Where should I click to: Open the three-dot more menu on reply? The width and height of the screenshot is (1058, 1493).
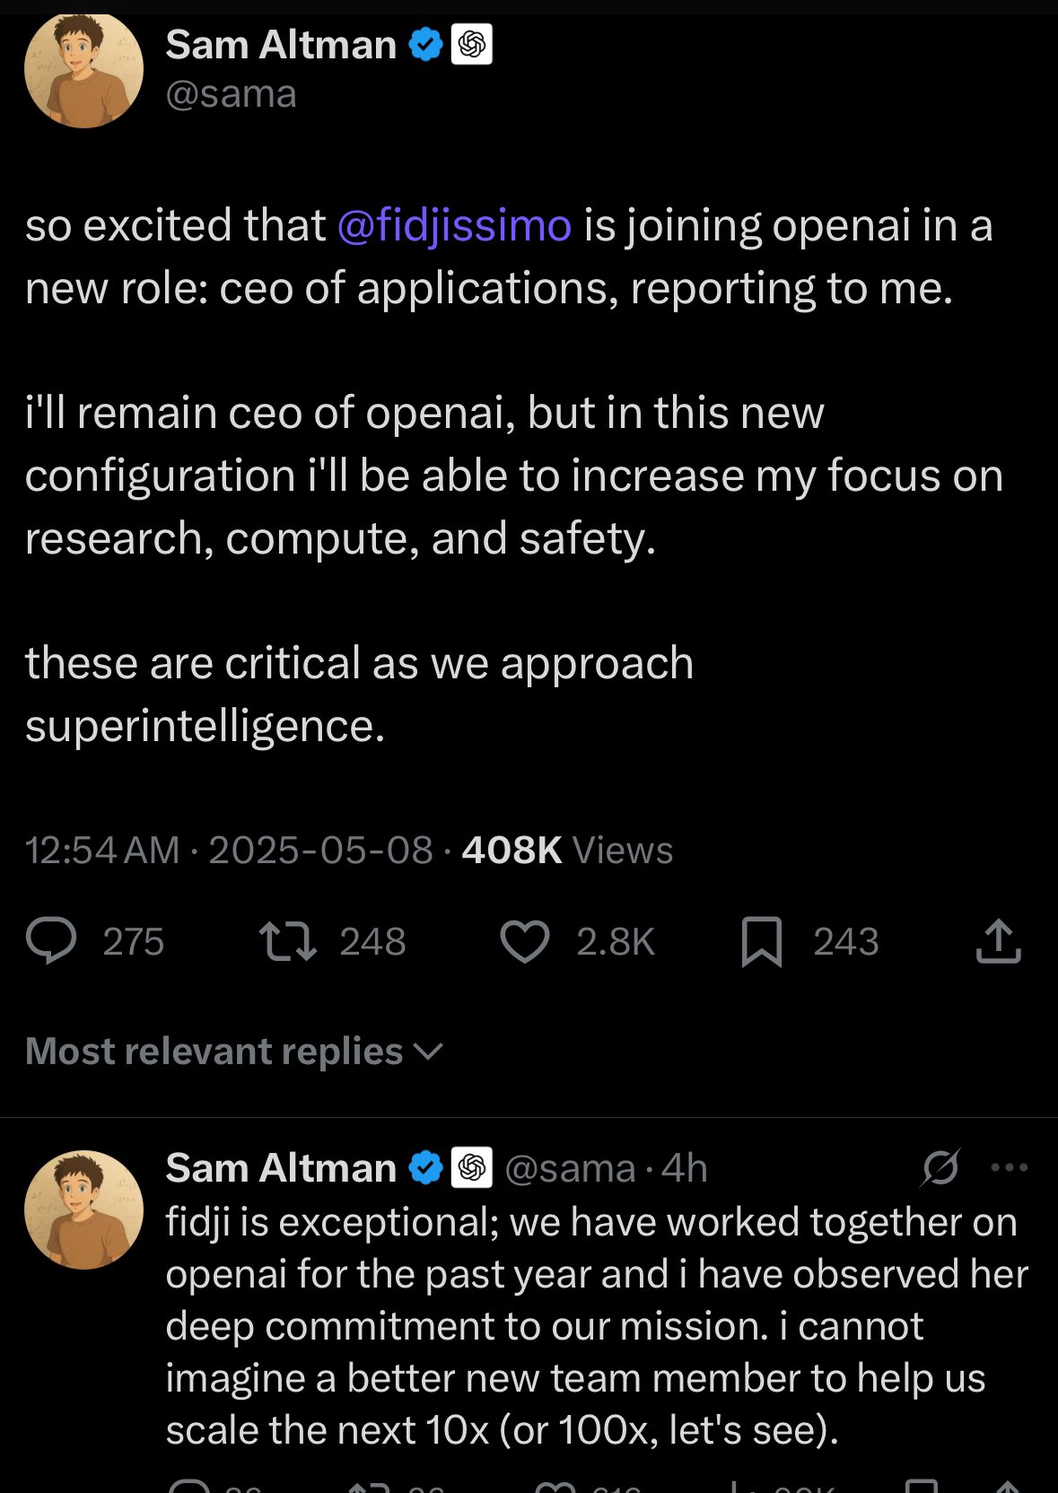coord(1010,1167)
